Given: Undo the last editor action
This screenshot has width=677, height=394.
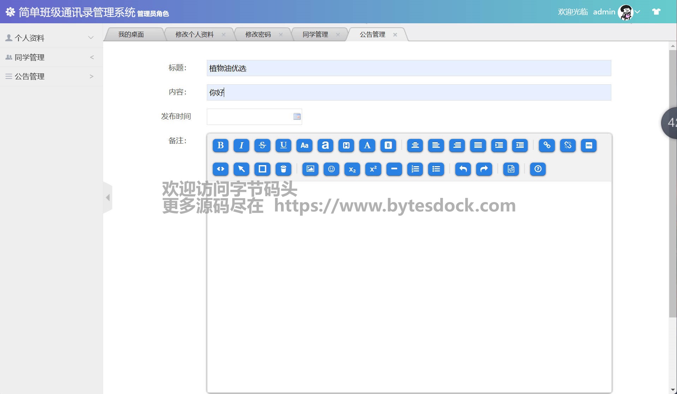Looking at the screenshot, I should pyautogui.click(x=463, y=169).
